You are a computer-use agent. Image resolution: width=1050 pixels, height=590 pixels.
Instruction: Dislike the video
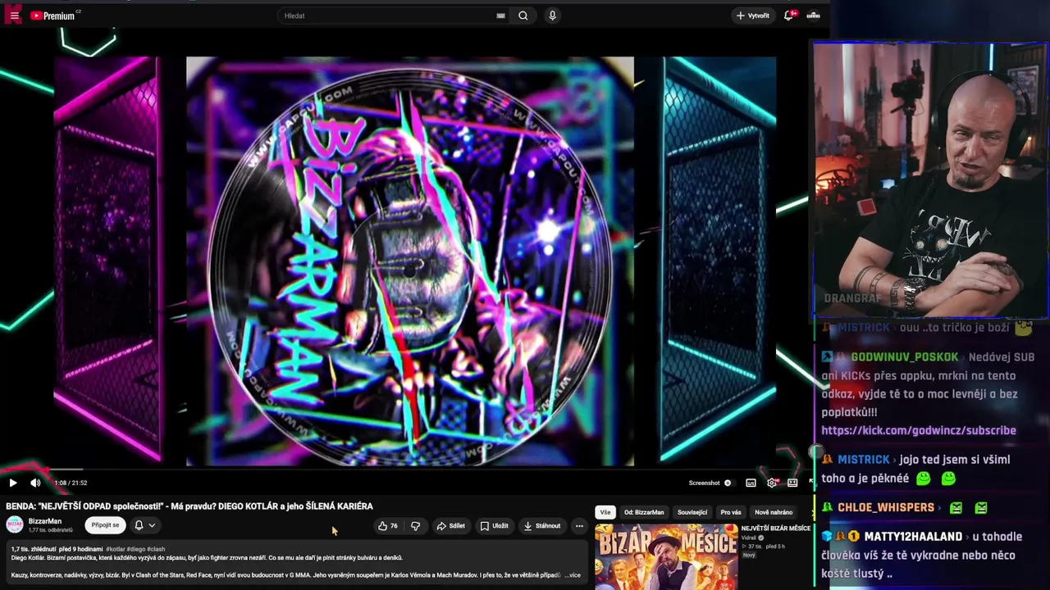click(415, 526)
